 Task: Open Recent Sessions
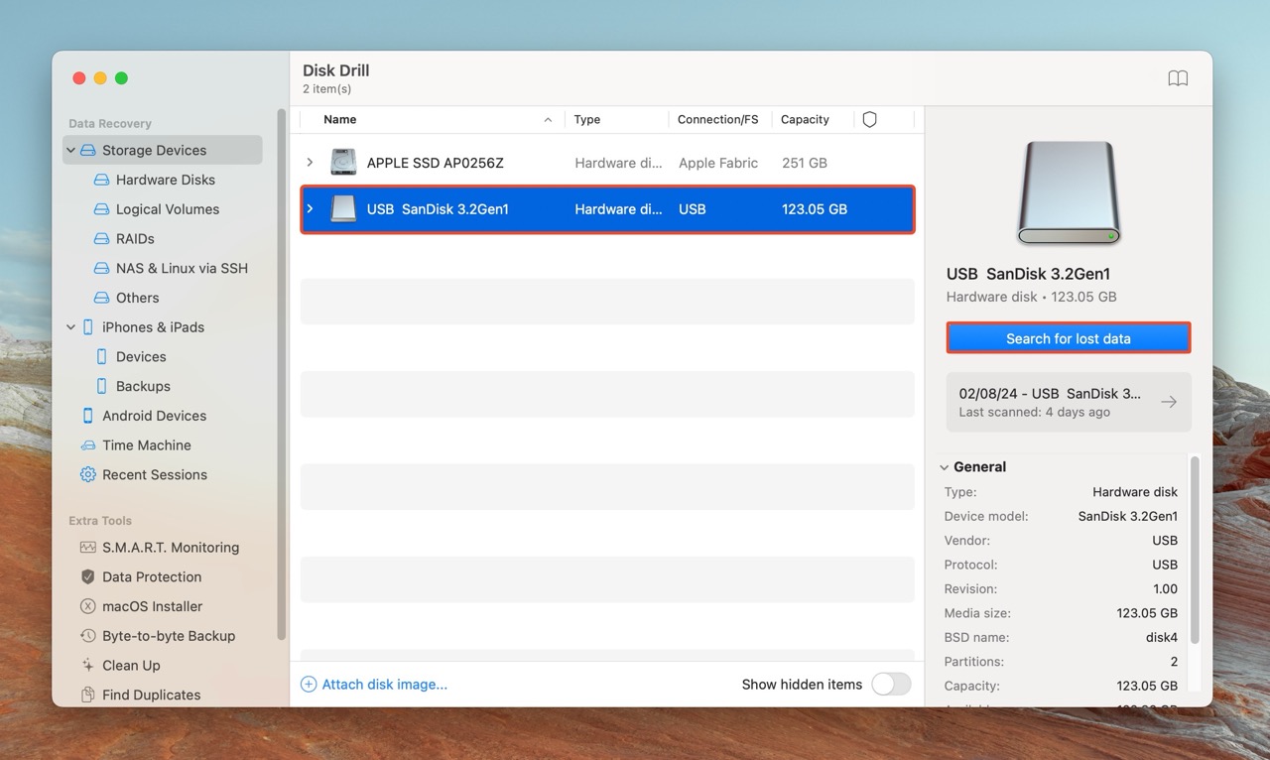(x=155, y=474)
